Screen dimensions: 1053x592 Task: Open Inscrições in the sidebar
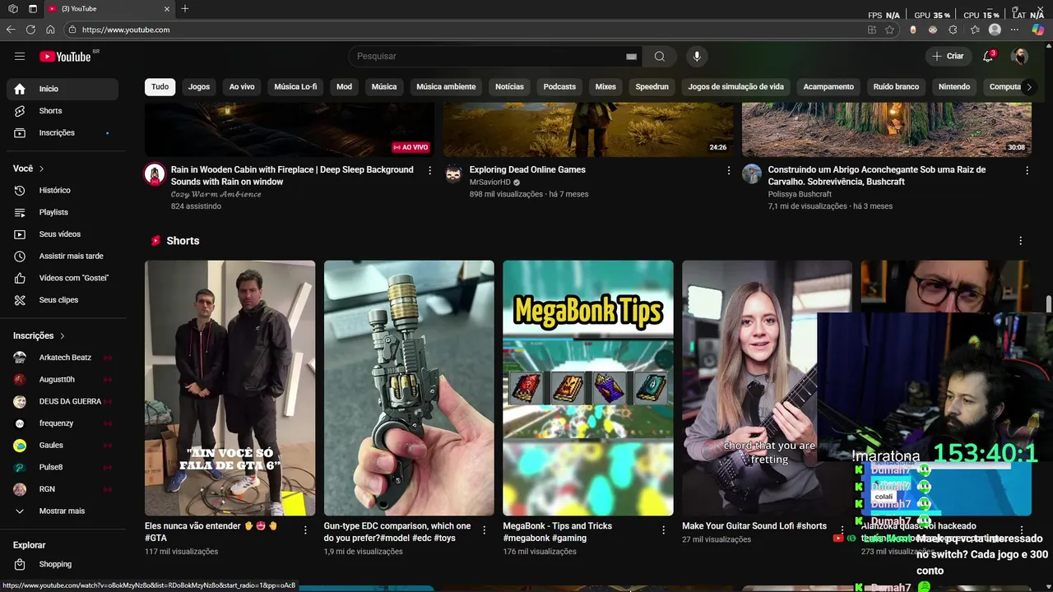[x=63, y=132]
